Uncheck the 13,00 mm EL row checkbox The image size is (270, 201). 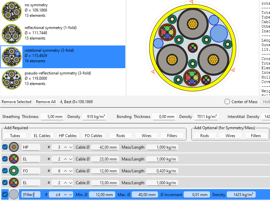[5, 183]
